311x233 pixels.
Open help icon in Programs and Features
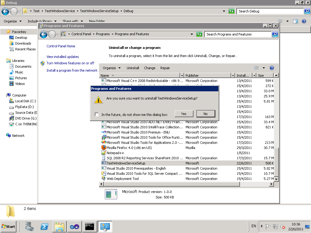point(272,68)
